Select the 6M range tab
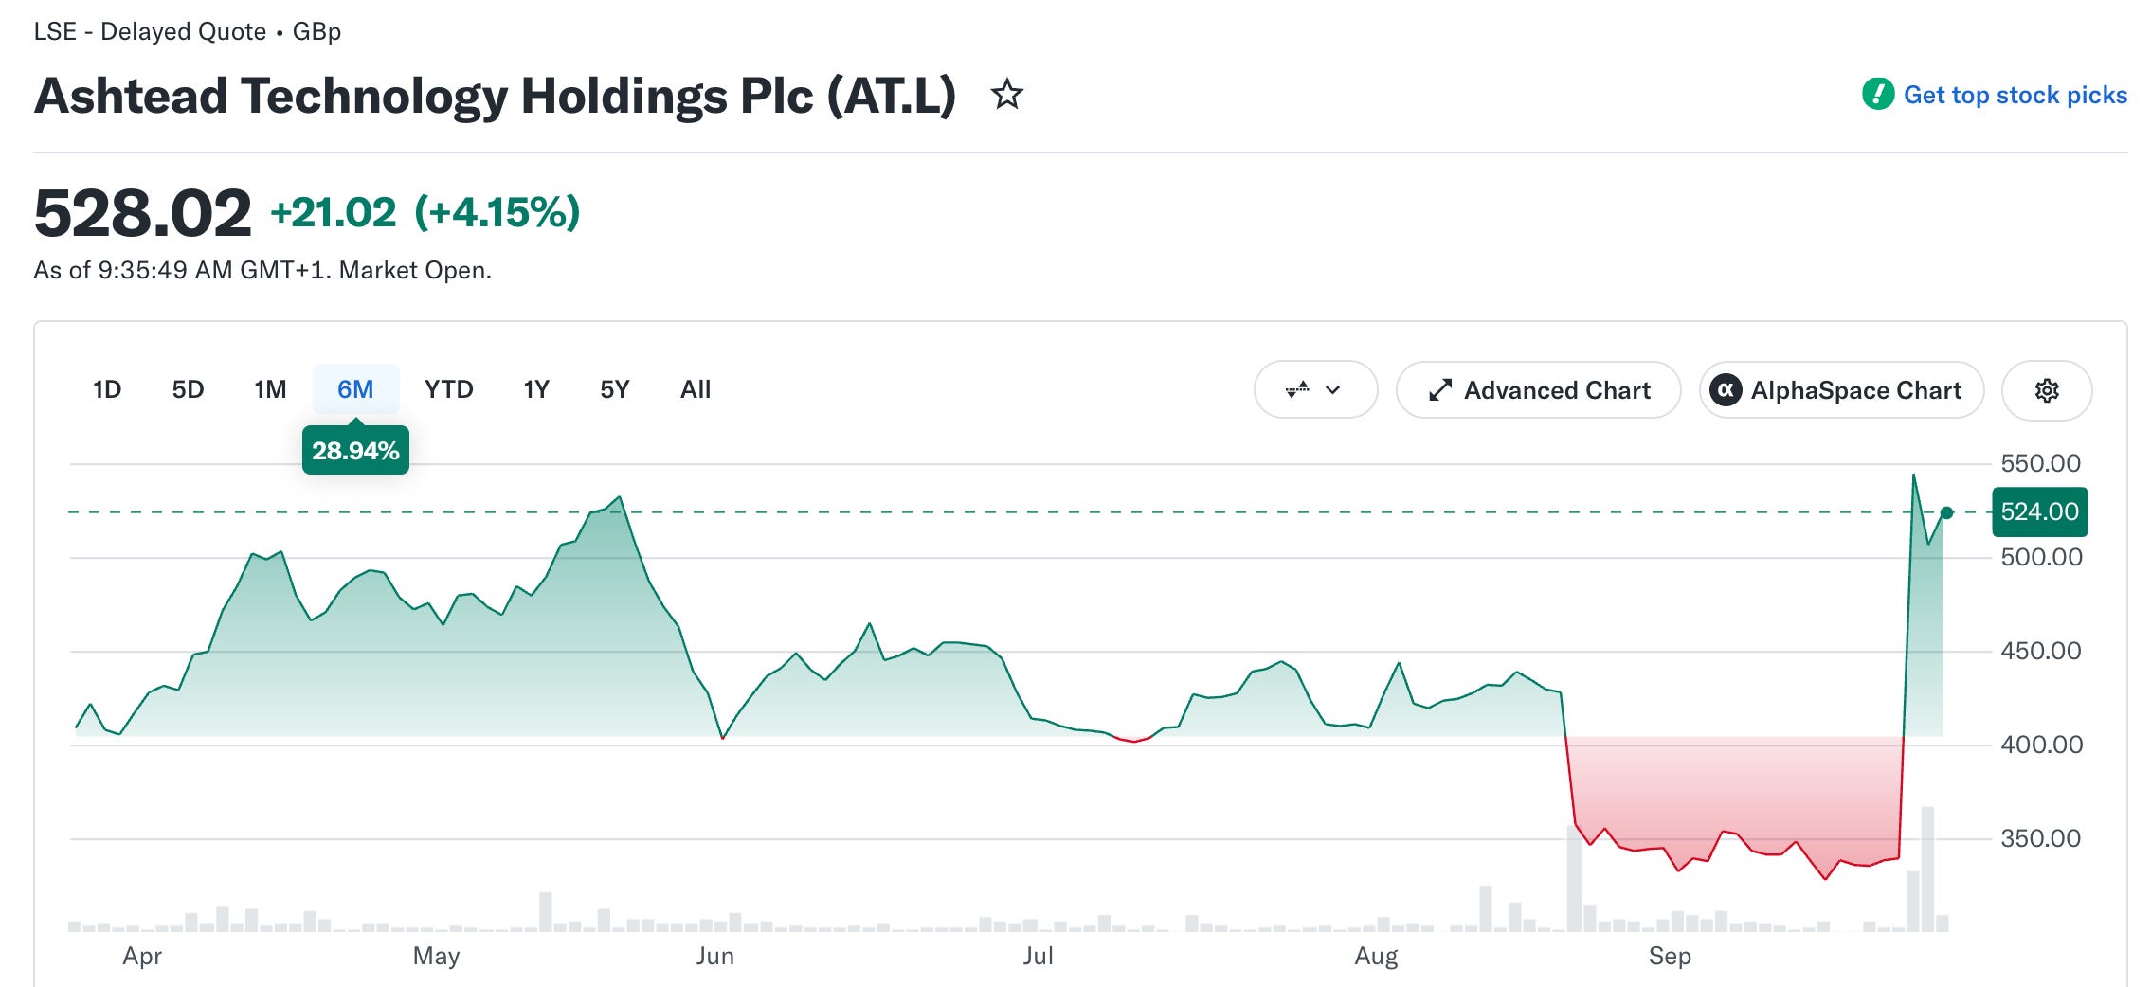The width and height of the screenshot is (2151, 987). (x=355, y=389)
